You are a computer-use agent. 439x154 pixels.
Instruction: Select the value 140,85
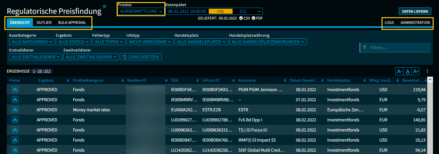(x=419, y=120)
